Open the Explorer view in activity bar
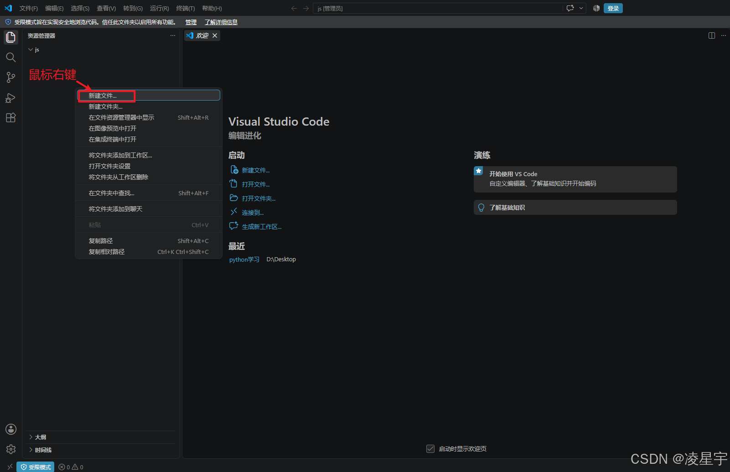 coord(11,37)
